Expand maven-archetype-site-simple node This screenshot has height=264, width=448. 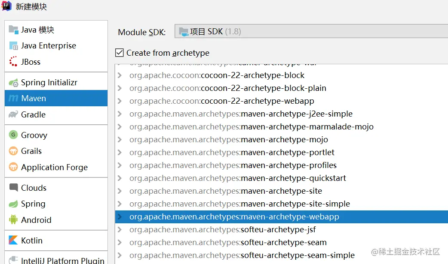coord(120,204)
